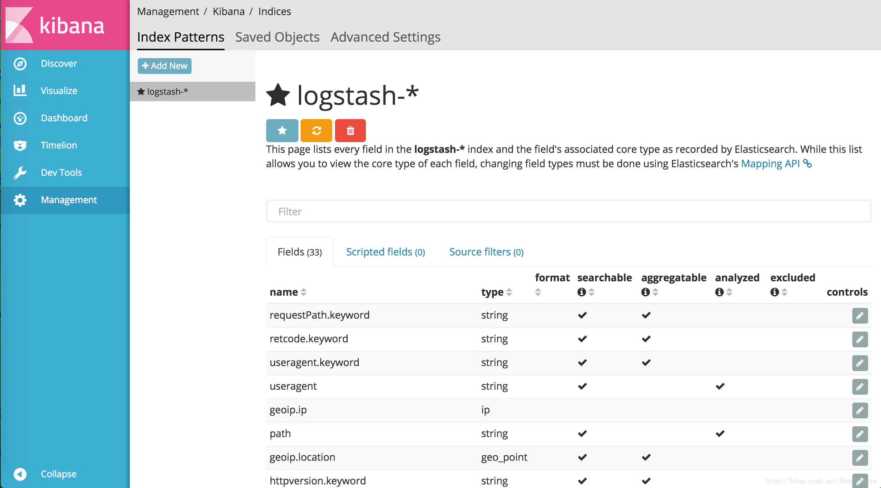Screen dimensions: 881x488
Task: Click Management label in sidebar
Action: 69,200
